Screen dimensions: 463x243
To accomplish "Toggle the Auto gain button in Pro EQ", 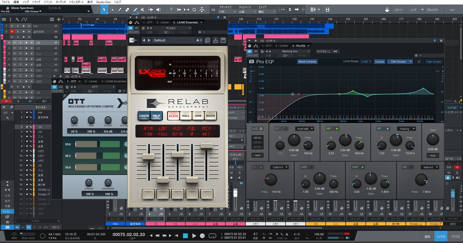I will click(433, 156).
